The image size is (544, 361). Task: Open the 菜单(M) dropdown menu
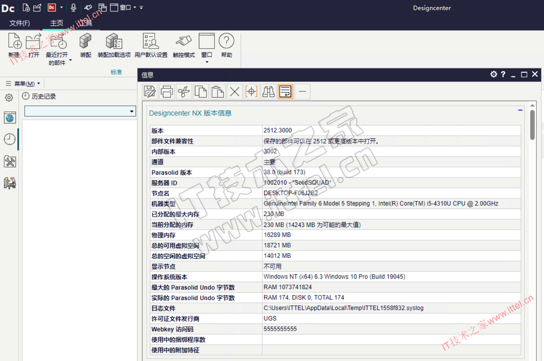click(x=24, y=84)
